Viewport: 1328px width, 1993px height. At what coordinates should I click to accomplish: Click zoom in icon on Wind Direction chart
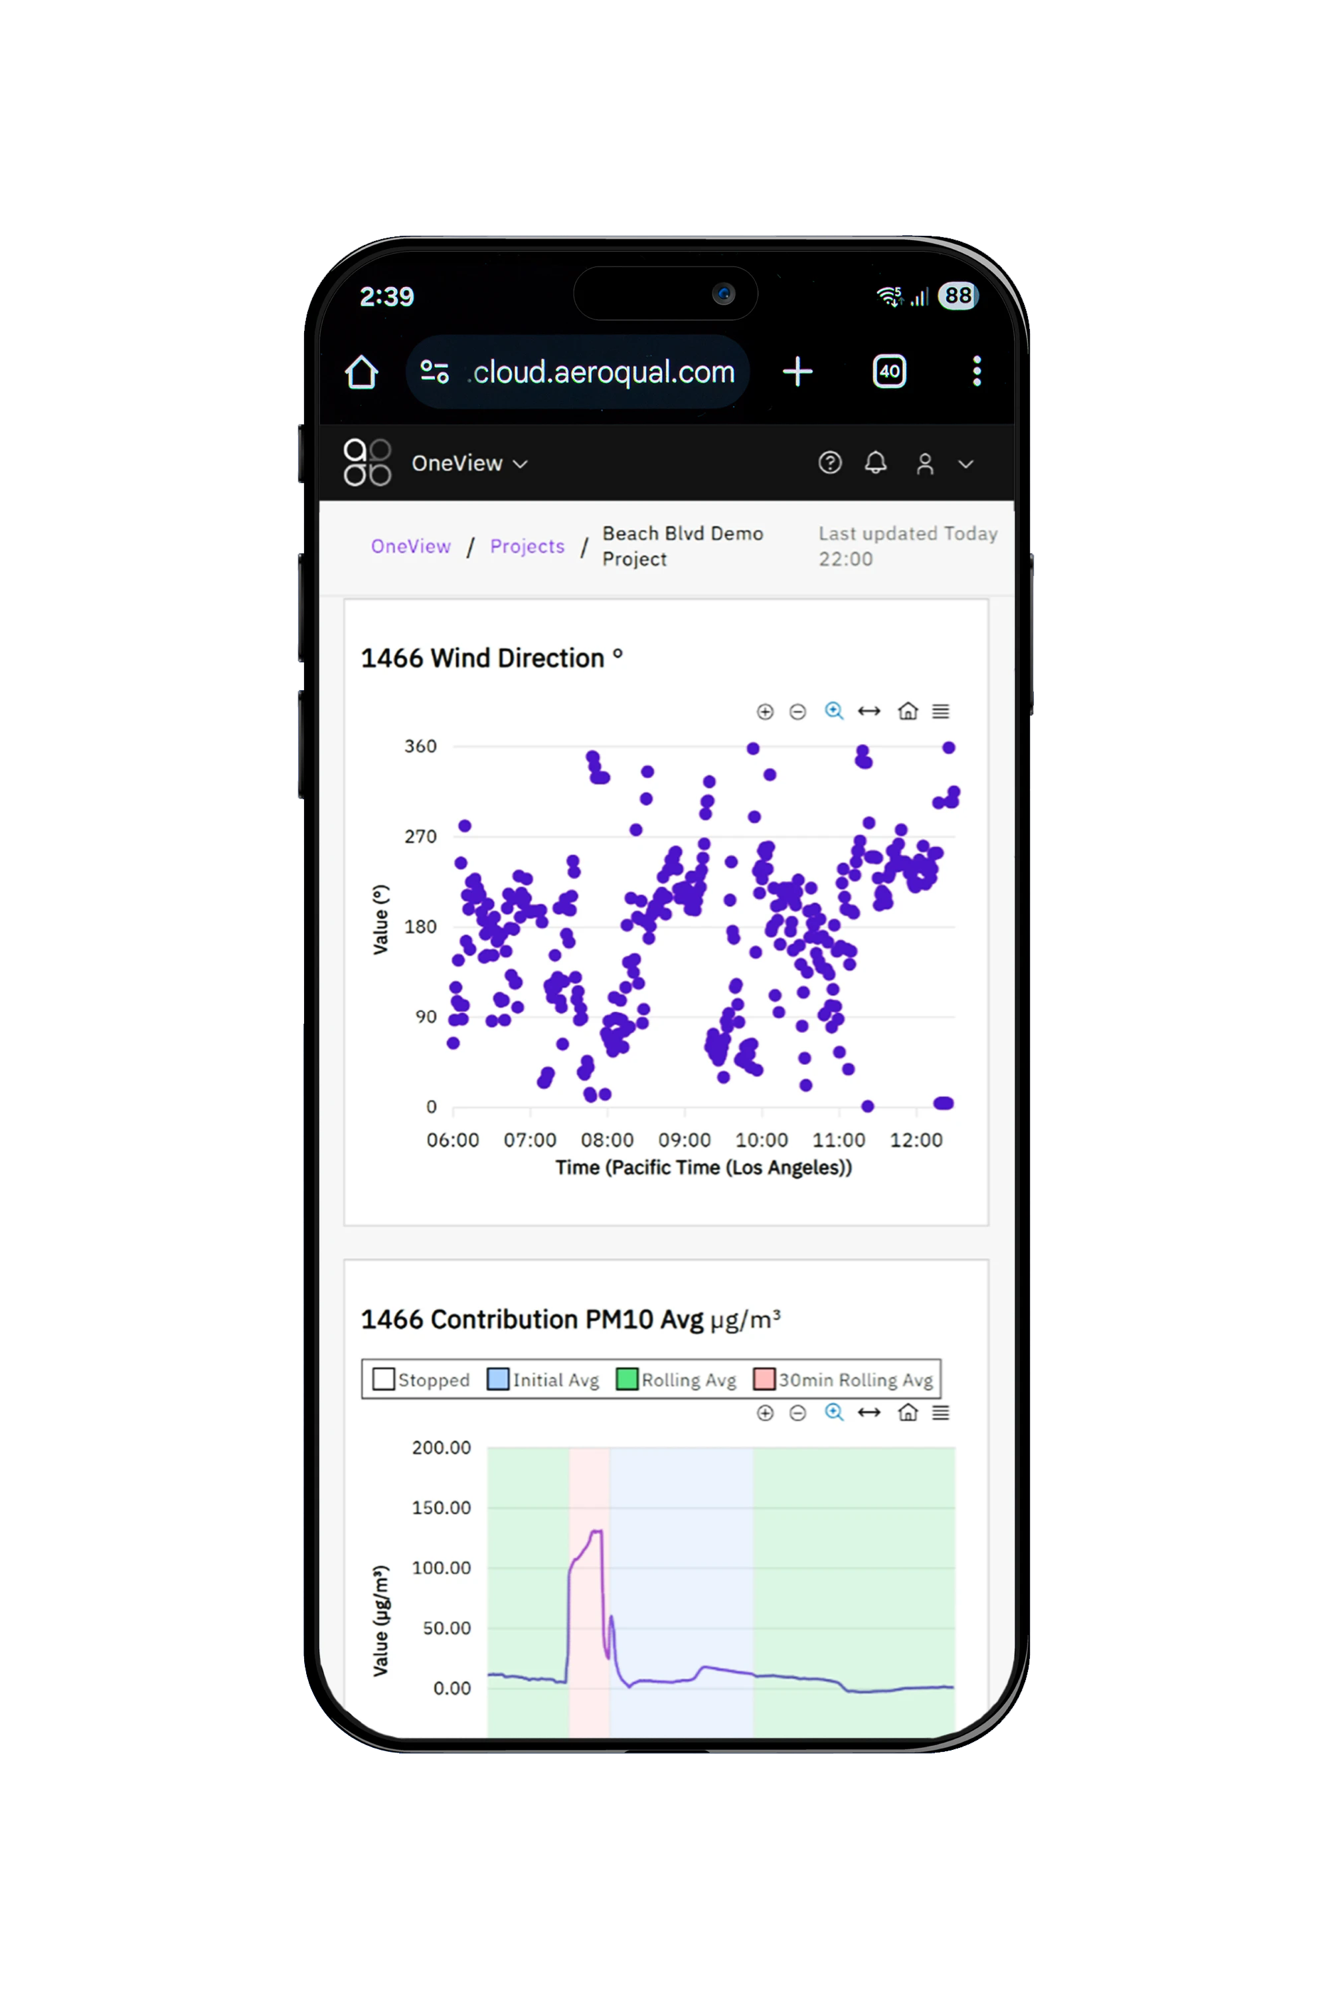click(x=765, y=712)
